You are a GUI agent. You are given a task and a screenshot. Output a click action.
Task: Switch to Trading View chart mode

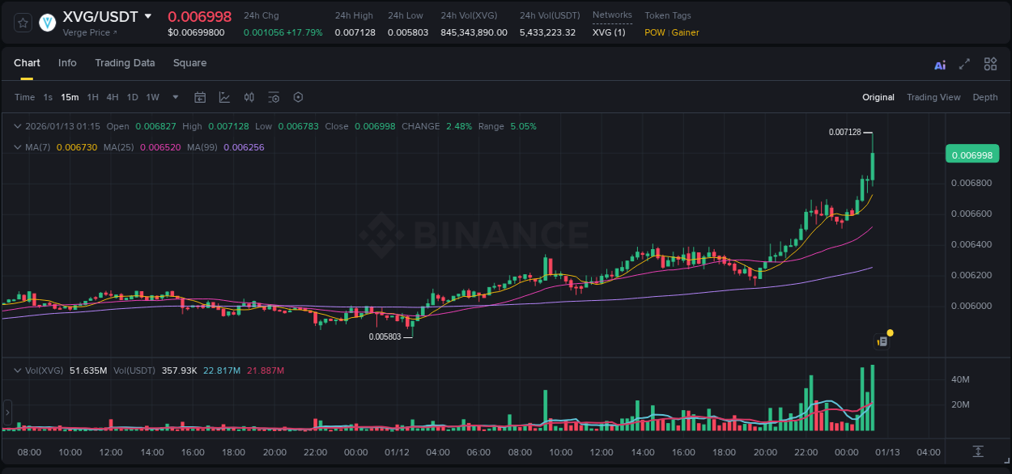933,97
